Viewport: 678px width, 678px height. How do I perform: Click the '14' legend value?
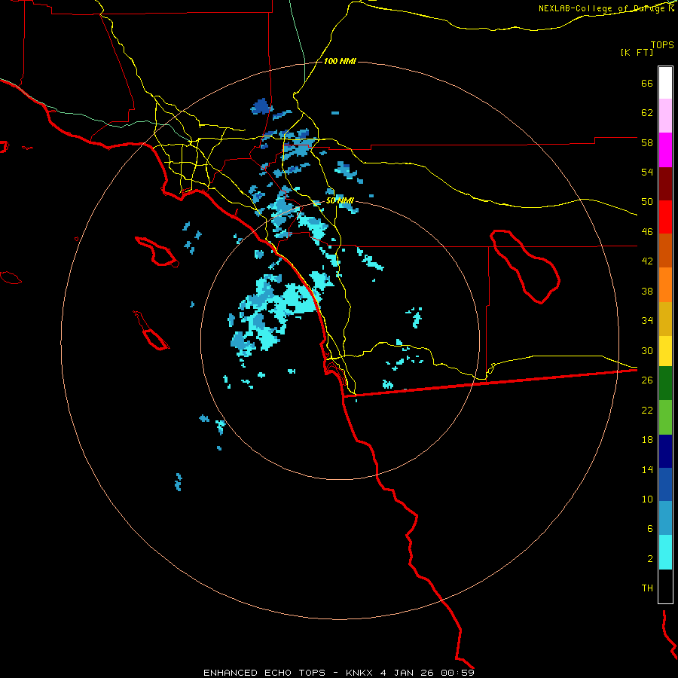[x=647, y=469]
